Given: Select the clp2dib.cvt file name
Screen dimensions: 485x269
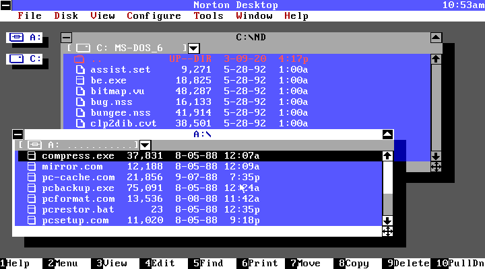Looking at the screenshot, I should click(124, 124).
